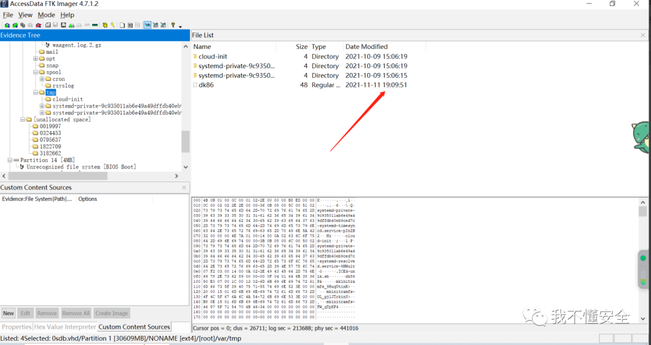Click Remove All Evidence Items icon
651x345 pixels.
tap(38, 25)
